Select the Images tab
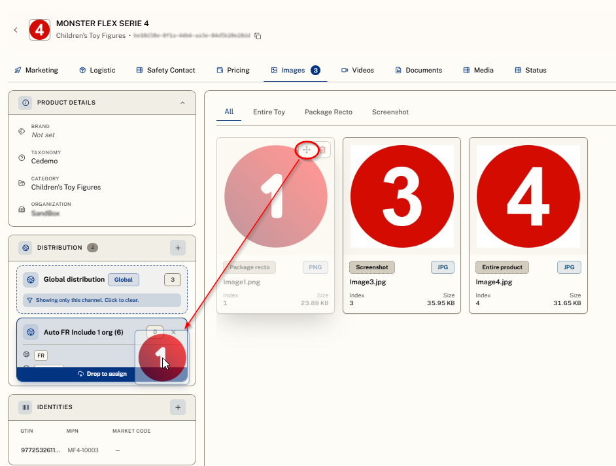Image resolution: width=616 pixels, height=466 pixels. tap(296, 71)
